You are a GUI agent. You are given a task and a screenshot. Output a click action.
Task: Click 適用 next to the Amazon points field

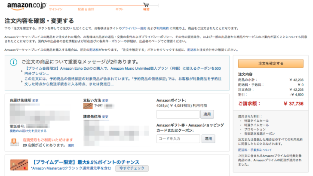coord(207,114)
